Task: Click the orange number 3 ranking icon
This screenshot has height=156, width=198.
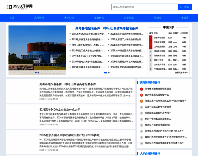Action: coord(141,101)
